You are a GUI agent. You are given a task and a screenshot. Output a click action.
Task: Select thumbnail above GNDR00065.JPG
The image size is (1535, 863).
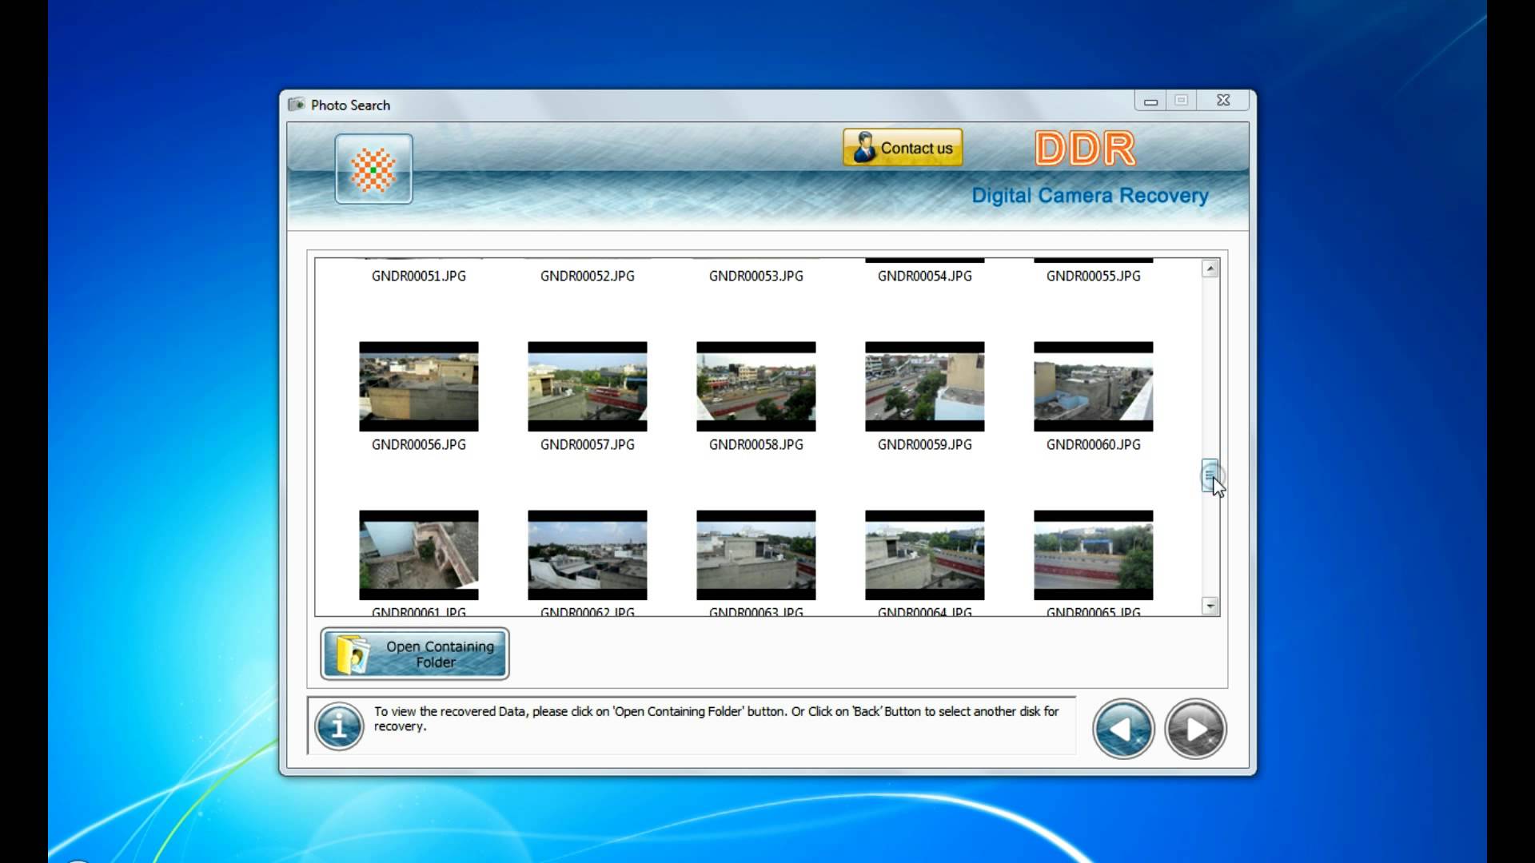[x=1094, y=555]
